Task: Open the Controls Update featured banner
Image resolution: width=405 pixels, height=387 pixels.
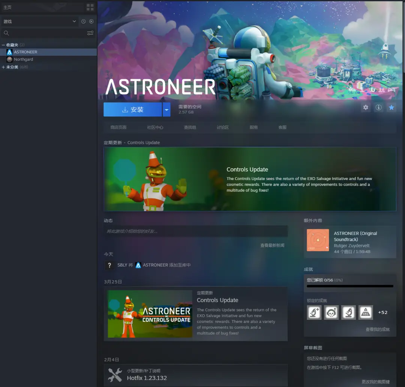Action: point(250,179)
